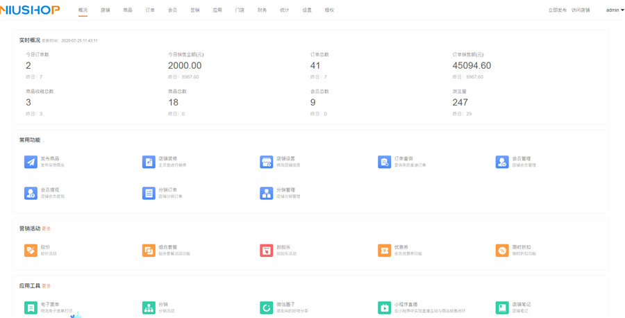This screenshot has height=318, width=625.
Task: Switch to the 营销 marketing menu
Action: tap(195, 10)
